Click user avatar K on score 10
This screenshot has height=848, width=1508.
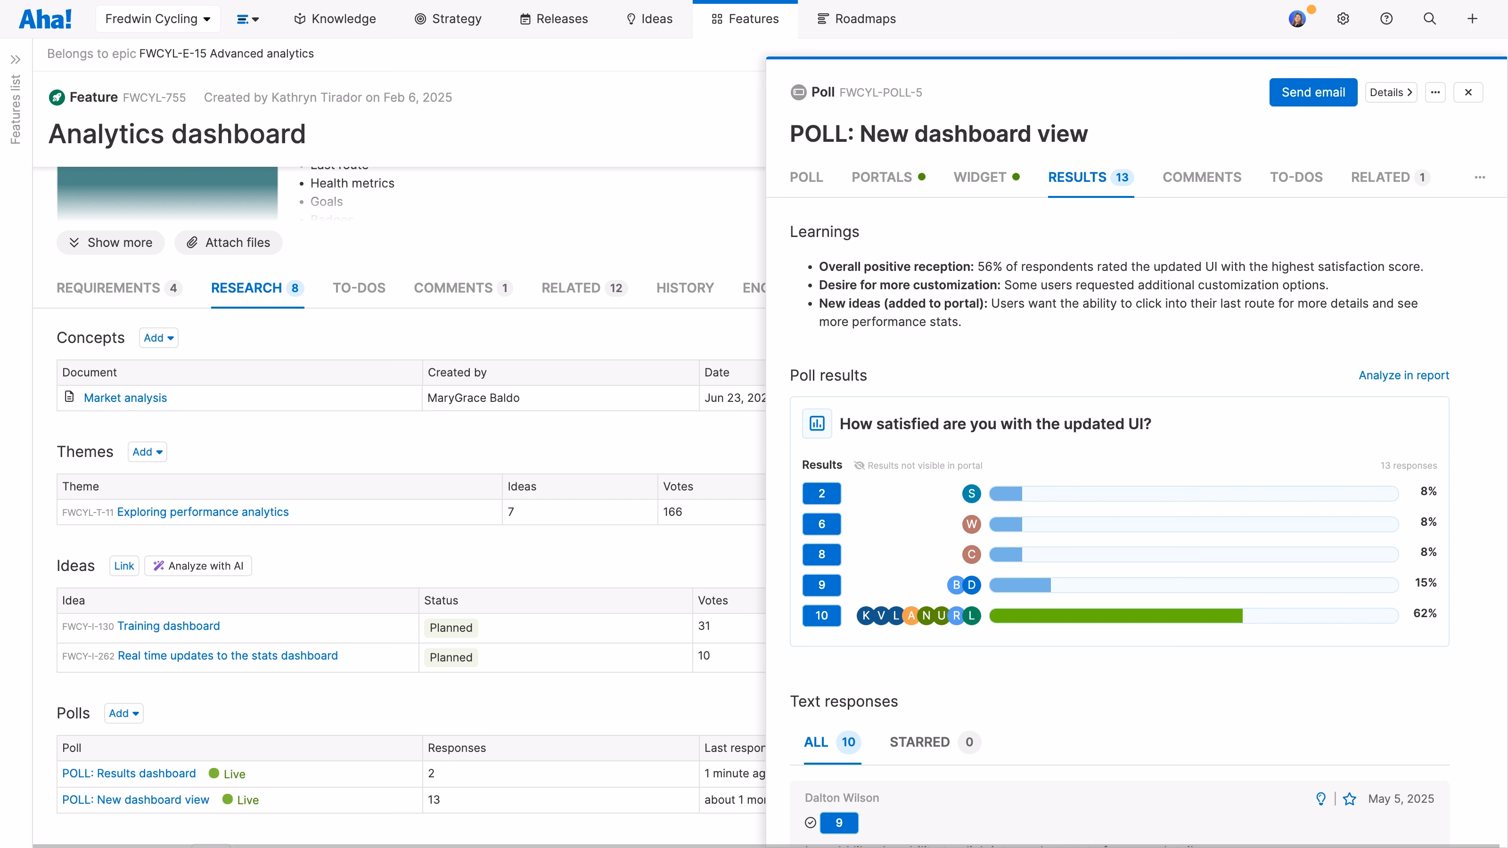point(865,616)
